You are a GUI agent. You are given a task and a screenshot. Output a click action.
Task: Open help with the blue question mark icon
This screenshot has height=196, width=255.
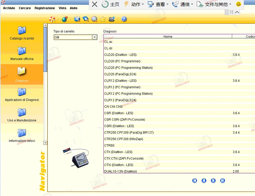[x=124, y=19]
